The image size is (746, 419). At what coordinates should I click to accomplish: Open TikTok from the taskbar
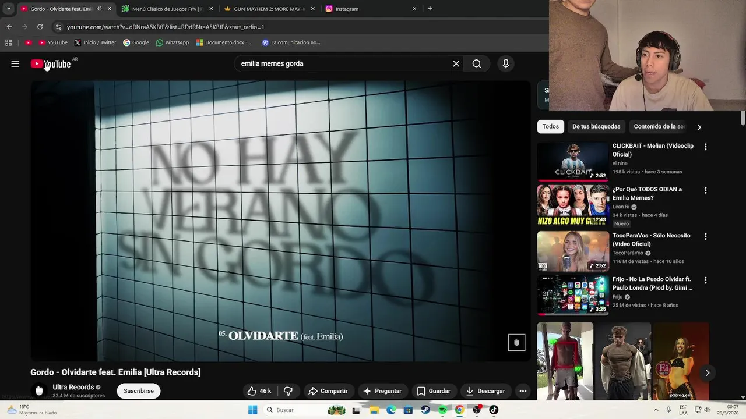coord(494,410)
